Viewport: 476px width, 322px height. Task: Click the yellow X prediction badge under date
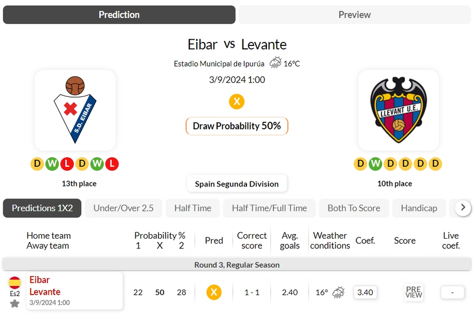237,101
